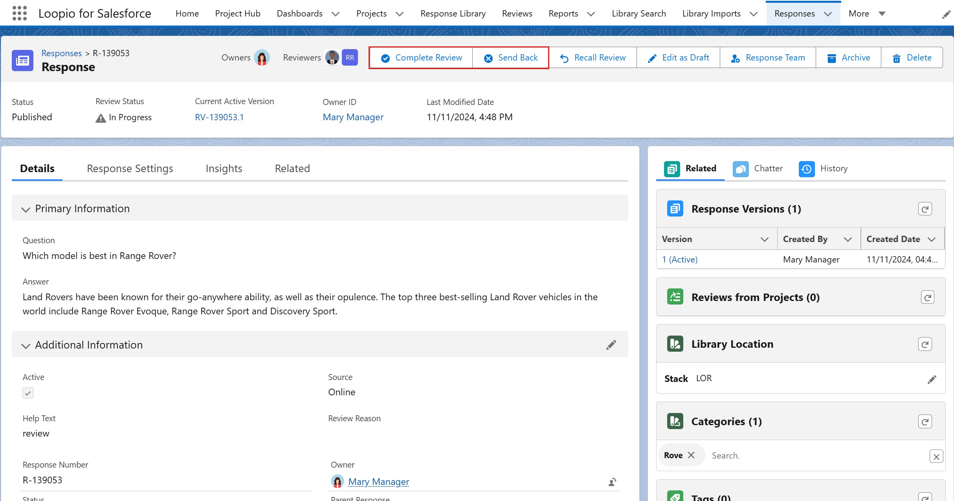Open the Related tab beside Insights
The image size is (954, 501).
pos(292,169)
